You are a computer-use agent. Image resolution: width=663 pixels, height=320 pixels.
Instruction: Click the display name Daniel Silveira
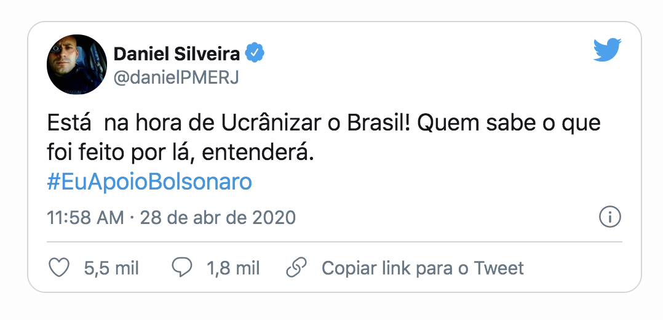point(177,54)
